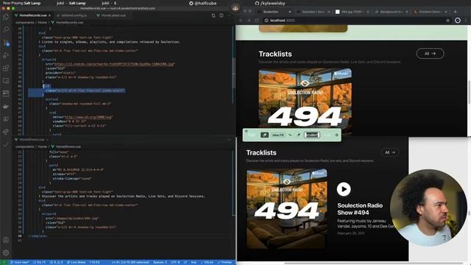This screenshot has width=471, height=265.
Task: Click HomeShows.vue in the lower breadcrumb
Action: coord(68,146)
